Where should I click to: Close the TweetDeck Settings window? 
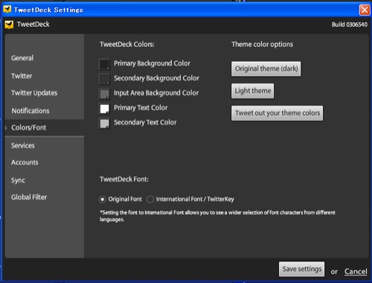[x=365, y=10]
